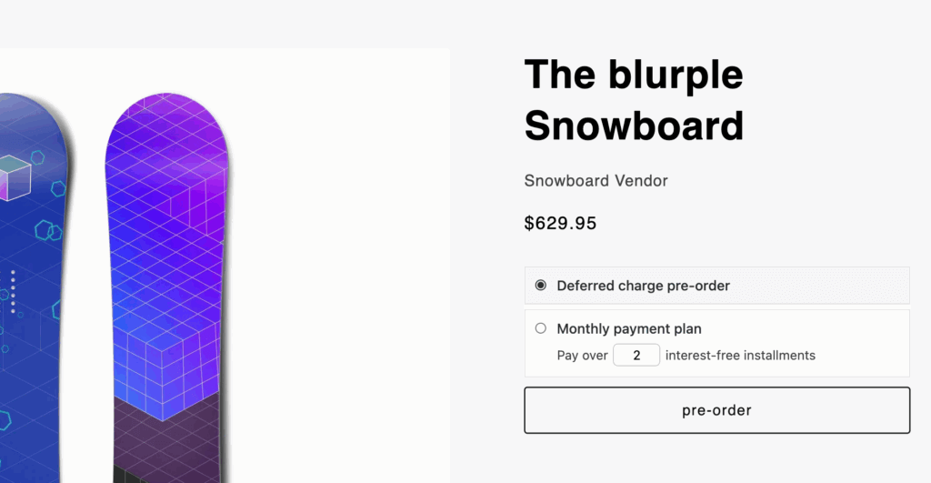The height and width of the screenshot is (483, 931).
Task: Click the "interest-free installments" text
Action: pos(740,356)
